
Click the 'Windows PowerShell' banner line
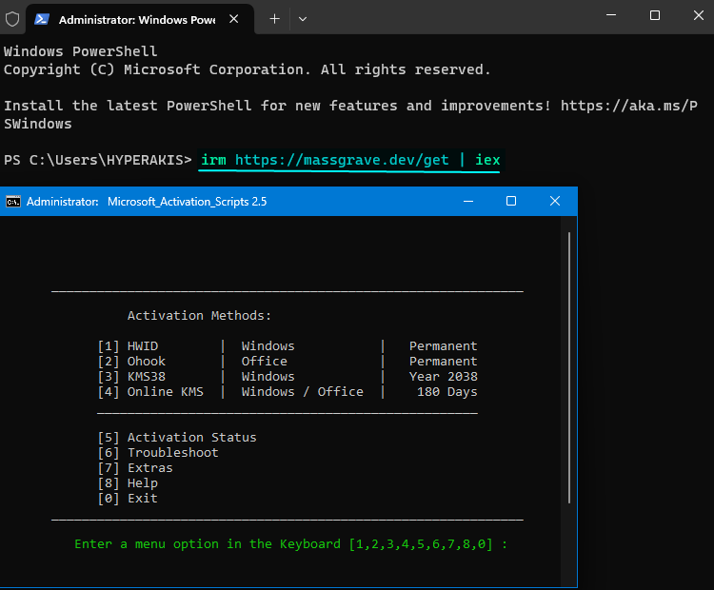pos(81,51)
